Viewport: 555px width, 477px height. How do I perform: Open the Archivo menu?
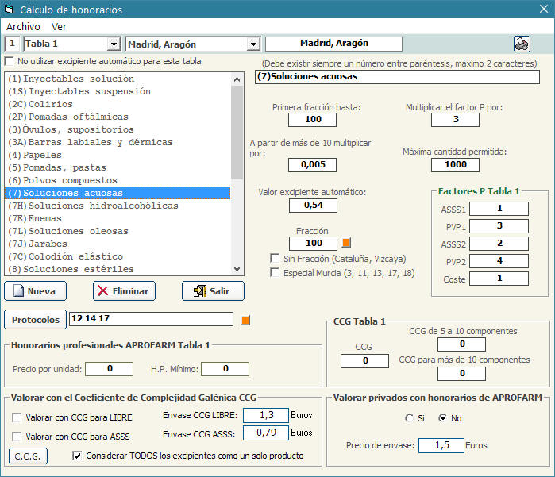pos(23,26)
